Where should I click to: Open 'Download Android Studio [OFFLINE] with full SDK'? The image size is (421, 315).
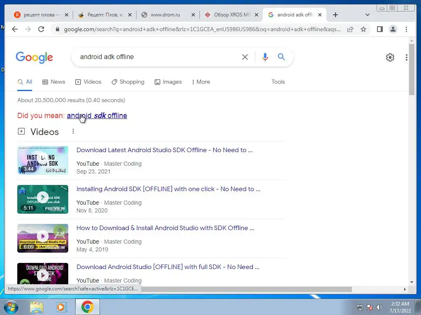click(x=168, y=267)
